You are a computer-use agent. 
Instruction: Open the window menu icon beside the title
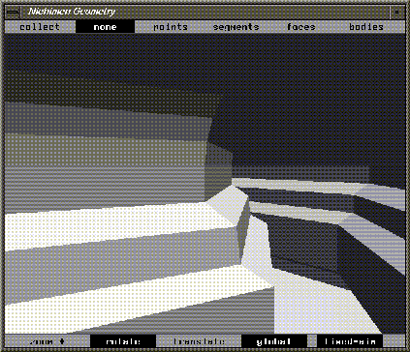(13, 12)
